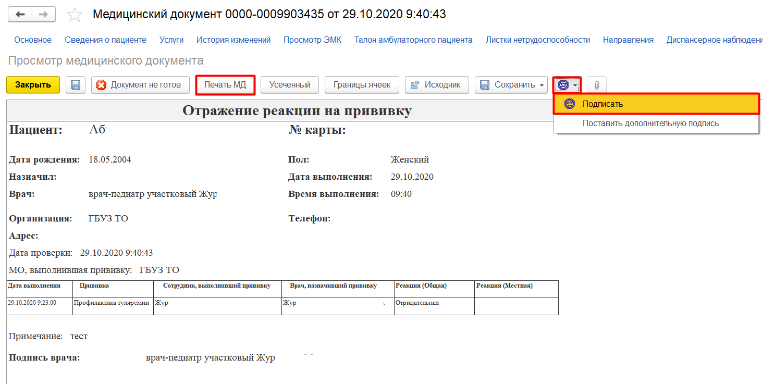
Task: Mark Документ не готов
Action: coord(140,85)
